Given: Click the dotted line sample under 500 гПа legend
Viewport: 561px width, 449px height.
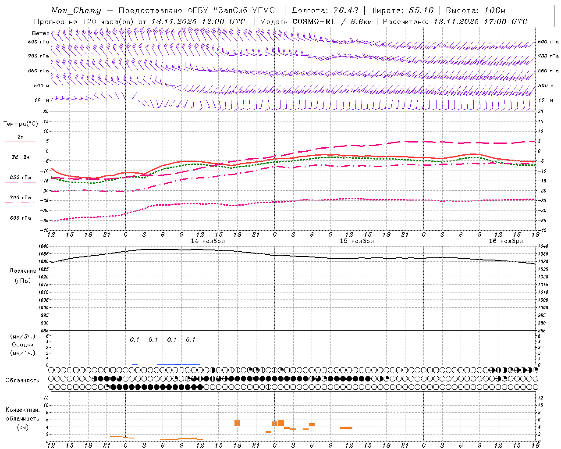Looking at the screenshot, I should [x=20, y=223].
